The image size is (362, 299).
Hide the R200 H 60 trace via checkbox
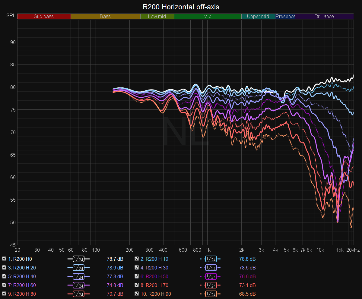[x=4, y=285]
